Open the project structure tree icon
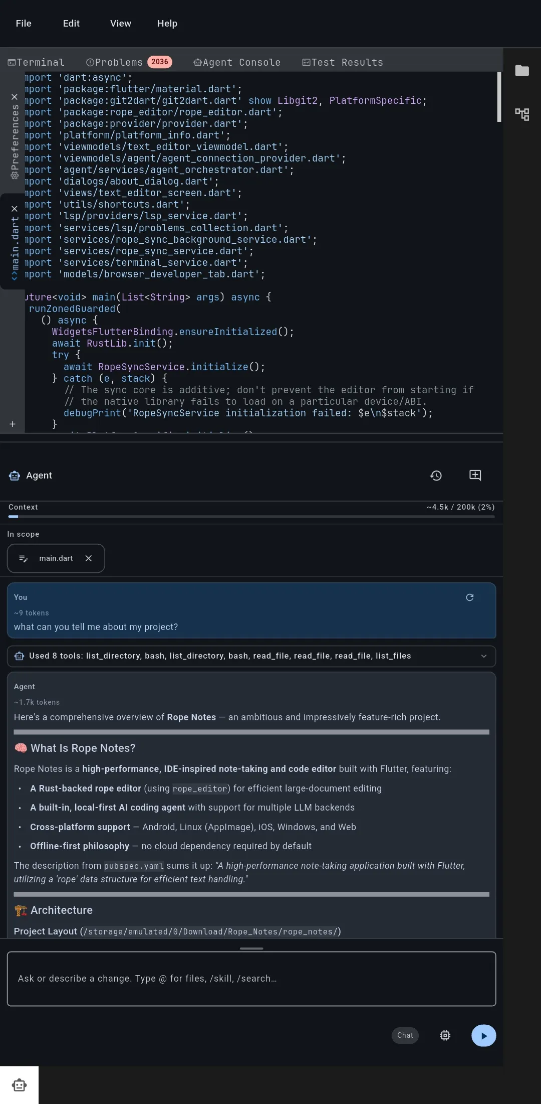 522,114
